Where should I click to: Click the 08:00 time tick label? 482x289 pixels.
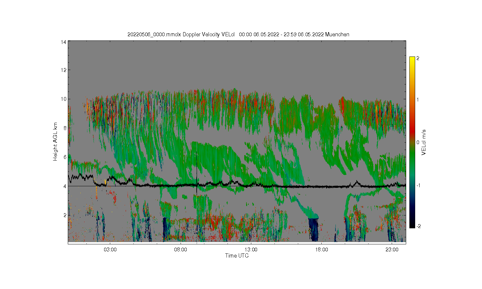(x=181, y=250)
